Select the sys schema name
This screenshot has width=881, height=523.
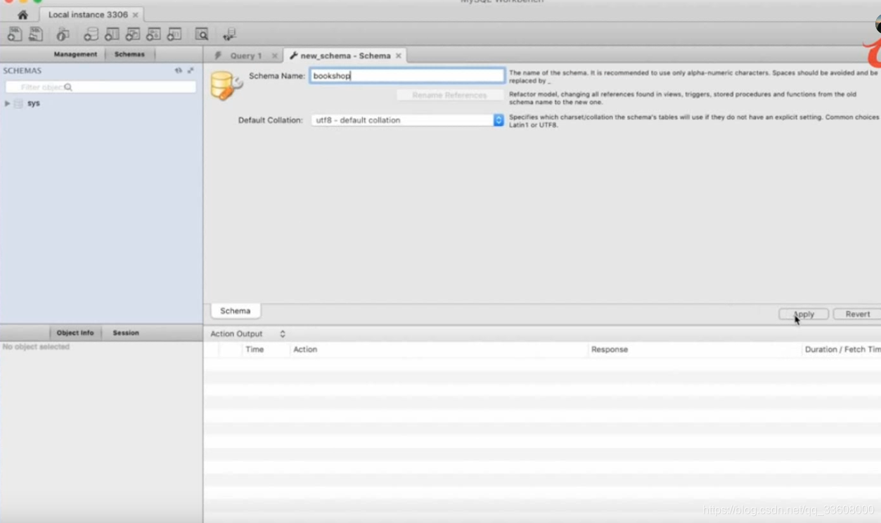[34, 103]
